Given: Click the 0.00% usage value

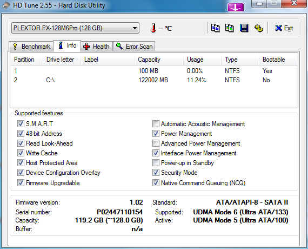Looking at the screenshot, I should coord(195,71).
